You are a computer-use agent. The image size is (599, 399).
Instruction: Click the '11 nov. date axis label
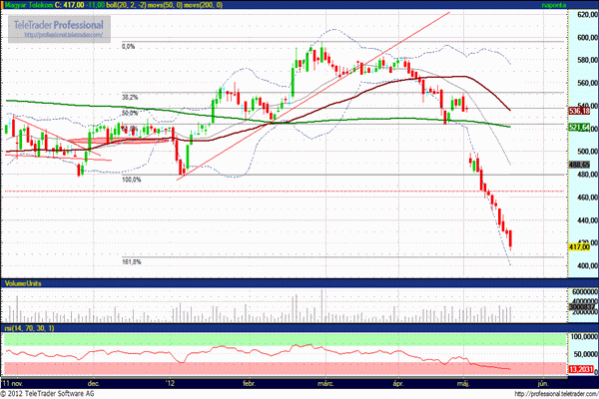(12, 383)
